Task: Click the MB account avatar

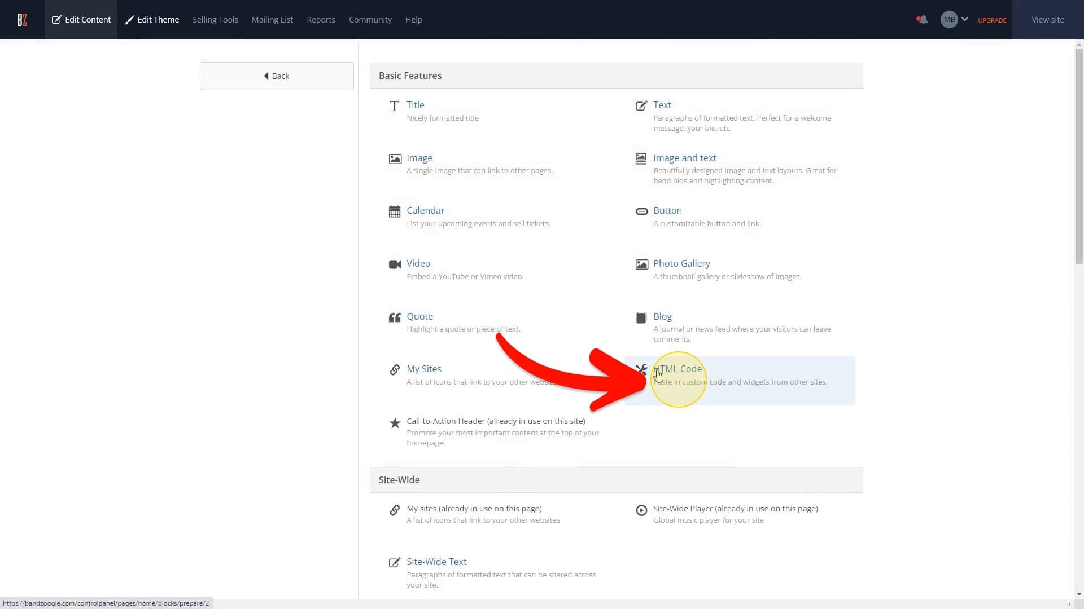Action: pyautogui.click(x=949, y=20)
